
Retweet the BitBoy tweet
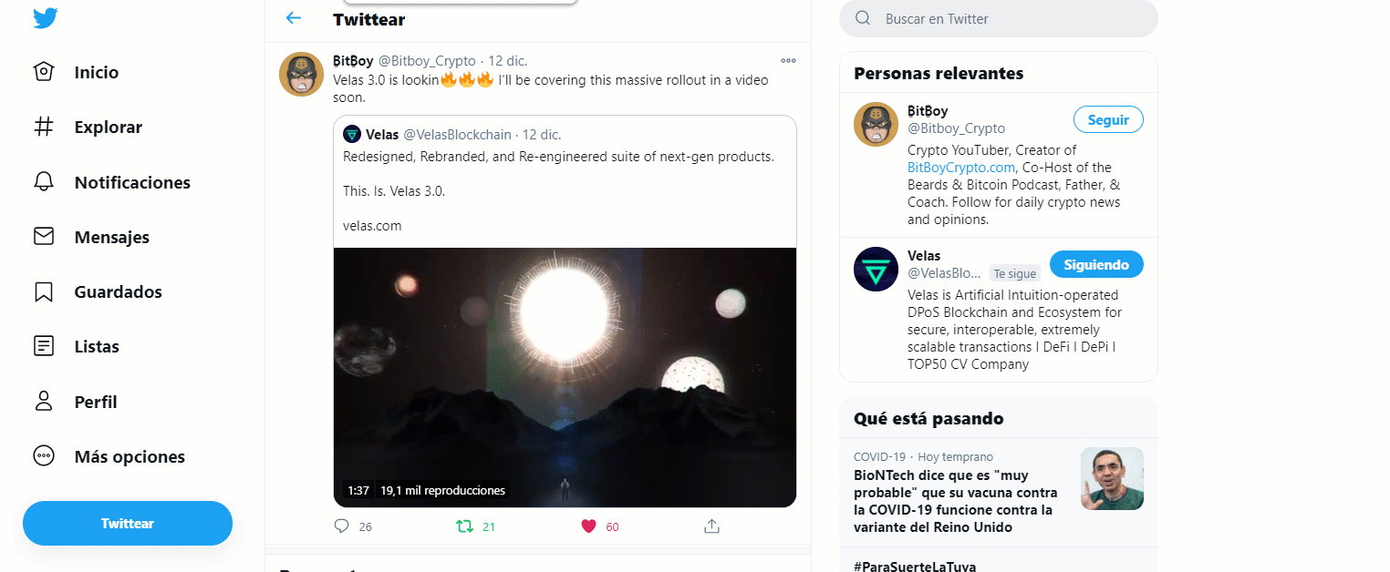pos(464,526)
